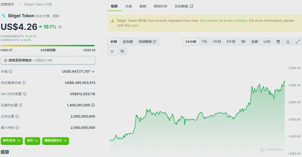Click 0.001107 ETH price text

10,40
